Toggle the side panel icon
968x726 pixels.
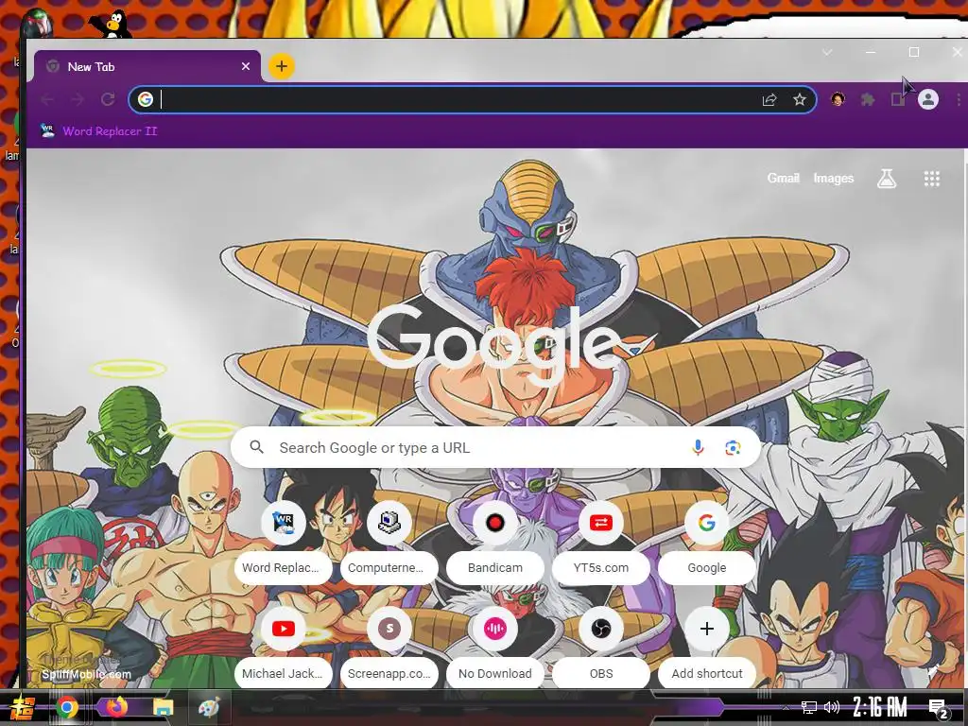click(x=898, y=99)
